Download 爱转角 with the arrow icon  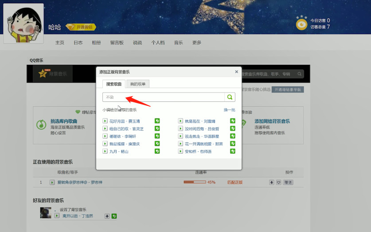click(x=272, y=182)
